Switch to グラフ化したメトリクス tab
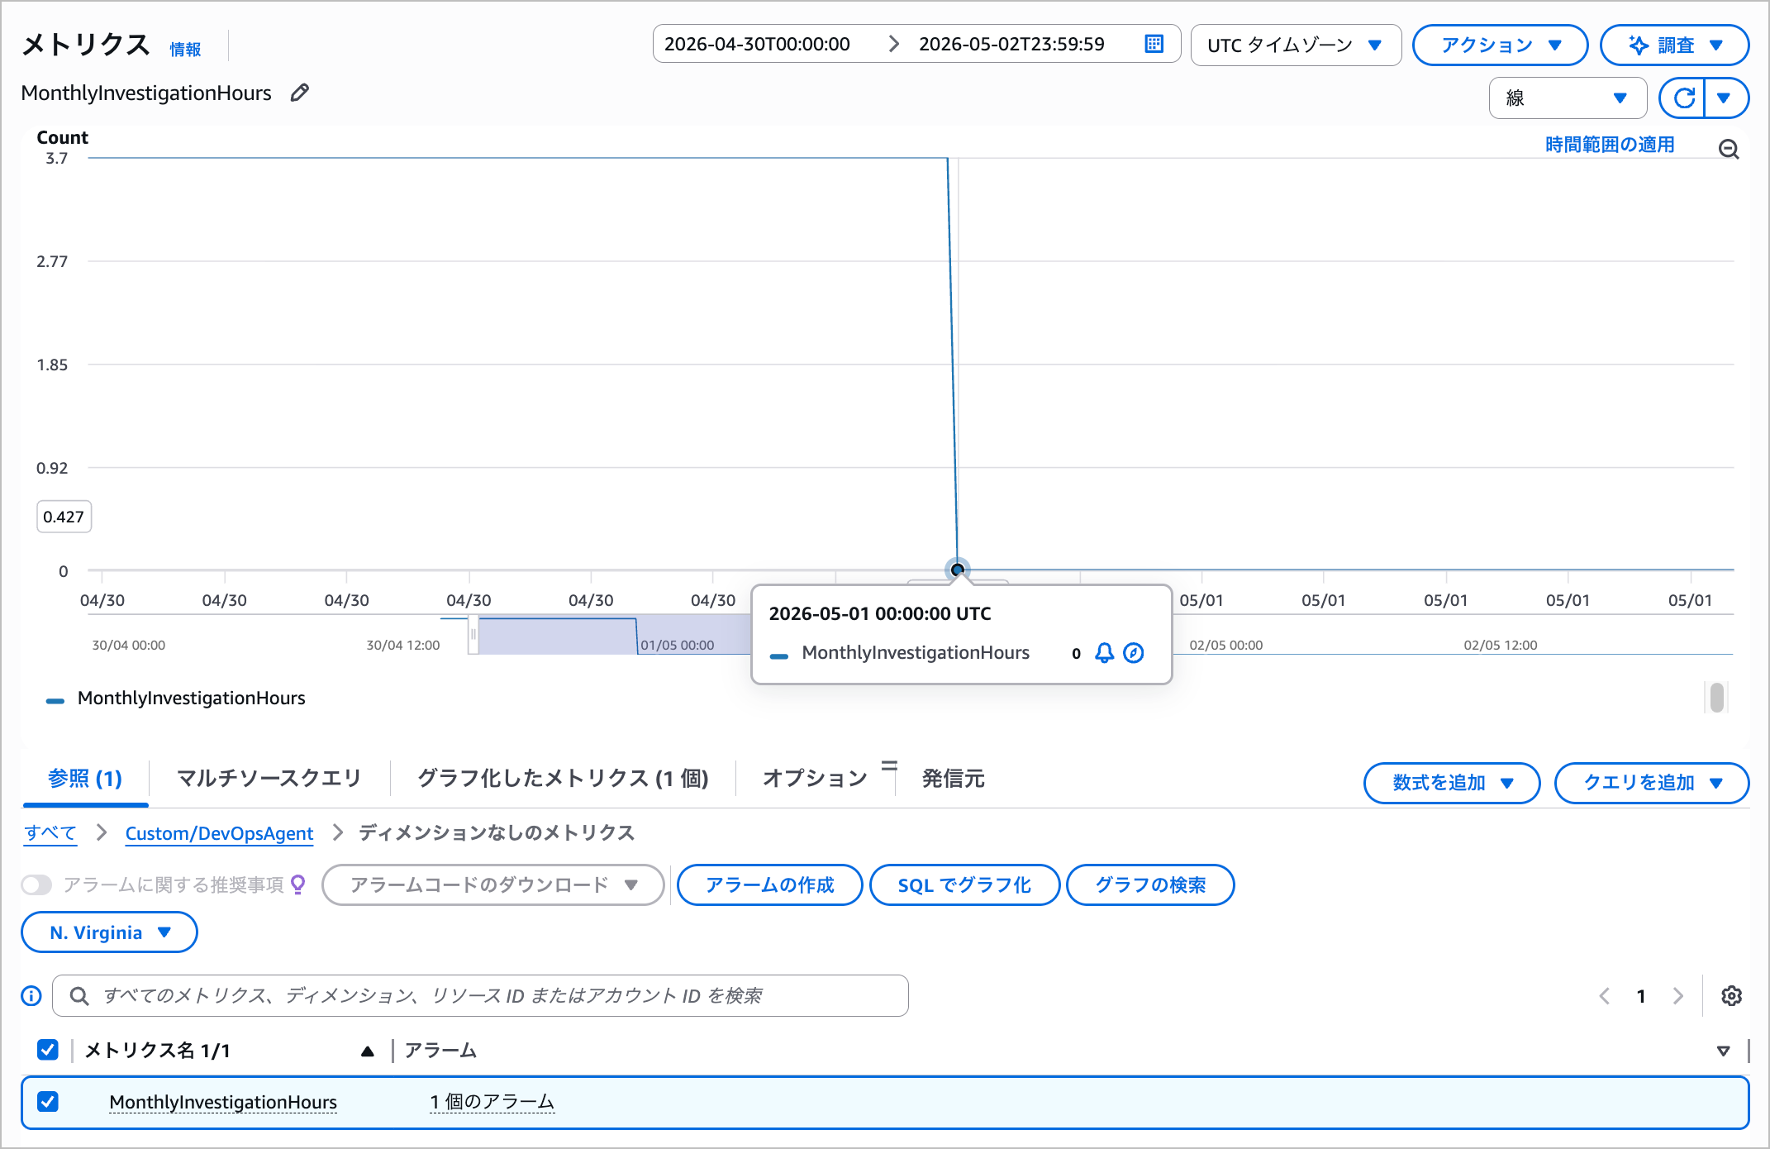This screenshot has height=1149, width=1770. [x=563, y=779]
